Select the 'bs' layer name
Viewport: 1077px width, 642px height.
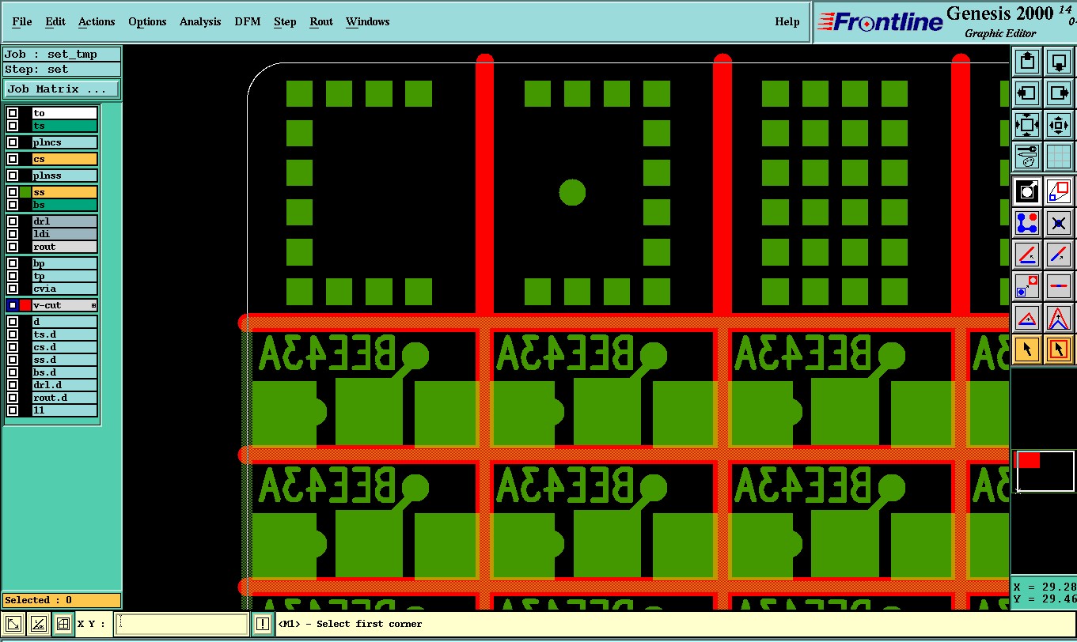(64, 205)
